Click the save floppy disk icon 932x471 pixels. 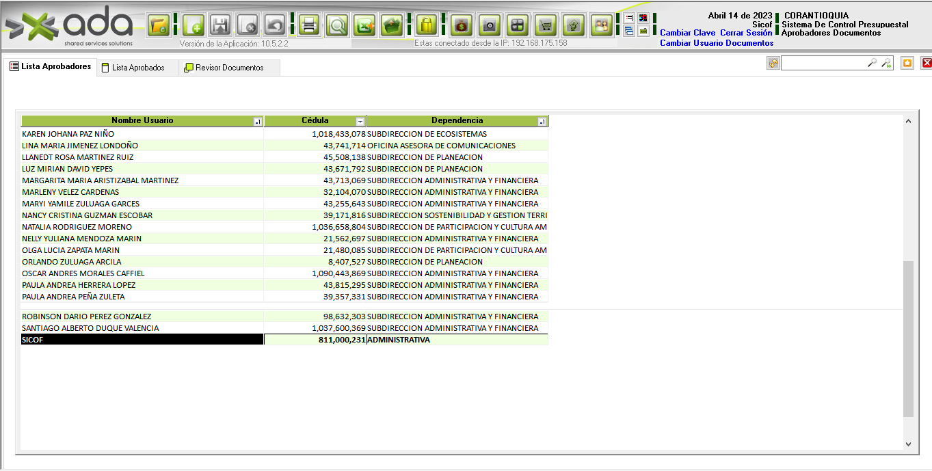tap(220, 26)
